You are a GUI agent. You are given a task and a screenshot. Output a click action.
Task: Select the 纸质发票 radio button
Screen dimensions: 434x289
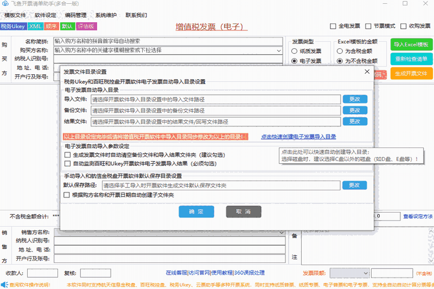[295, 51]
